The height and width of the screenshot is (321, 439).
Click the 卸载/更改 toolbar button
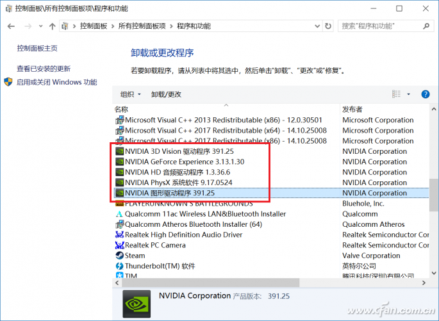(x=166, y=94)
